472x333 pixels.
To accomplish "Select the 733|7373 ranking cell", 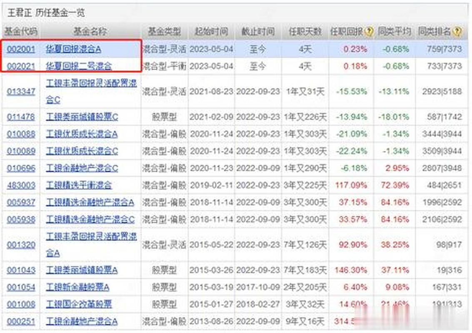I will (x=445, y=66).
